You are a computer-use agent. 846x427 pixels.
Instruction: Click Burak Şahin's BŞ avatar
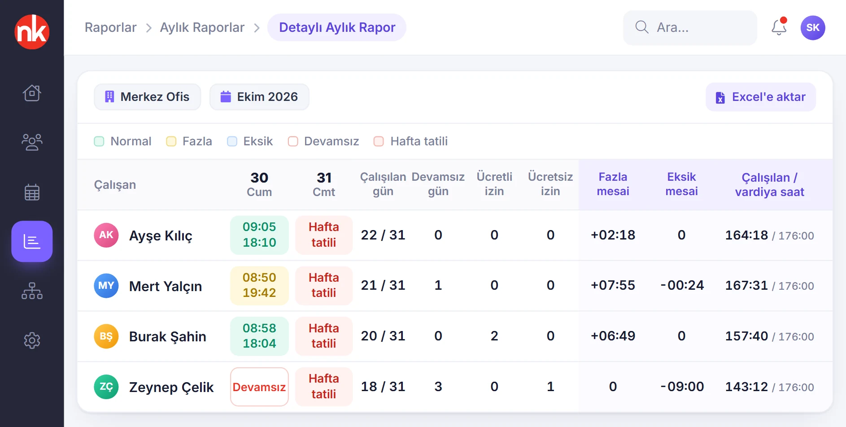click(106, 336)
